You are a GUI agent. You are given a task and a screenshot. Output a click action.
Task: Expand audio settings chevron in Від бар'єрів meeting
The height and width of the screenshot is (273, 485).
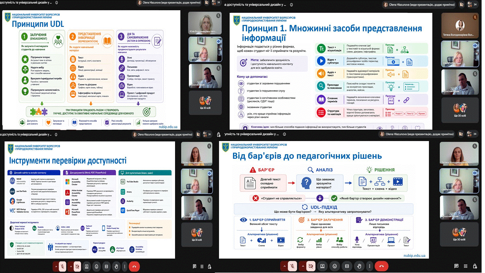[x=285, y=266]
